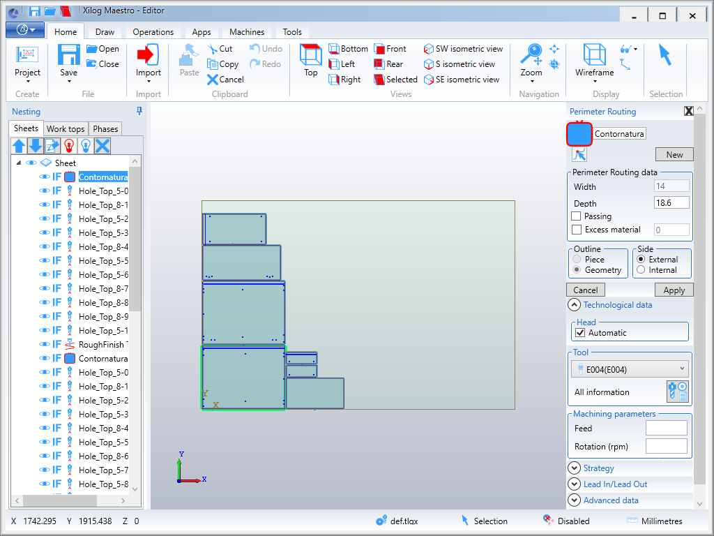Screen dimensions: 714x536
Task: Toggle visibility of Hole_Top_8-1 first row
Action: point(44,204)
